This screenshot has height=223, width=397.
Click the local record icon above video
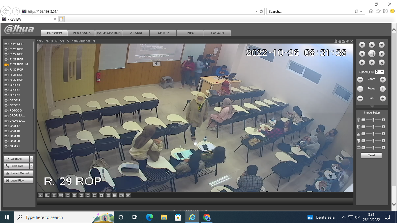click(339, 41)
